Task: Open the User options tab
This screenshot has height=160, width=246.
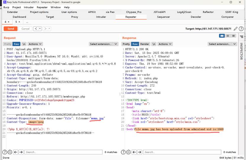Action: [69, 12]
